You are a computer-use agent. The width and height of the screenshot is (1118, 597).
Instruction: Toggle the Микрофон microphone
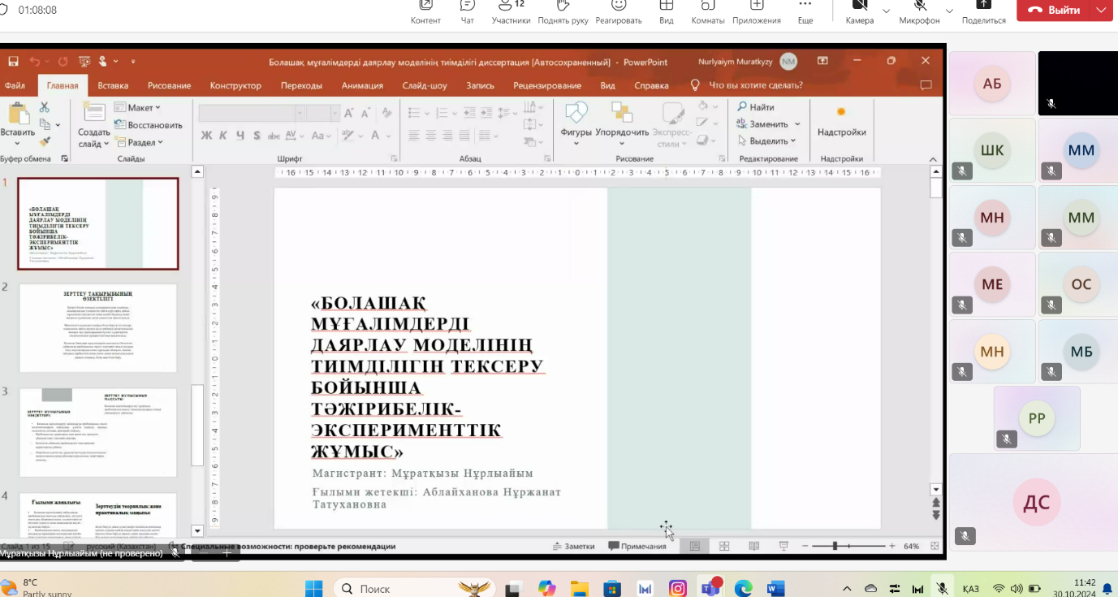click(919, 12)
